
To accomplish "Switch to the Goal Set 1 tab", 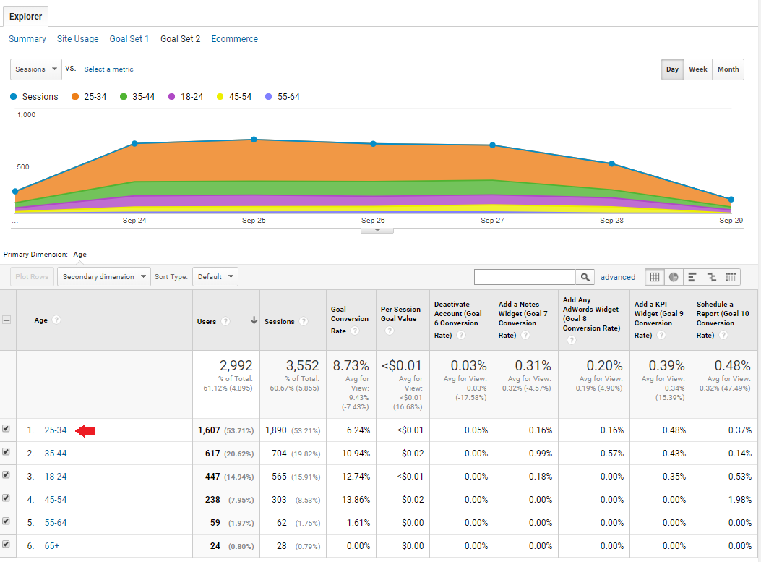I will point(129,39).
